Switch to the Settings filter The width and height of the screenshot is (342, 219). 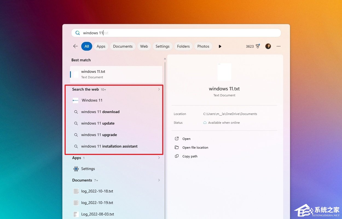click(163, 46)
